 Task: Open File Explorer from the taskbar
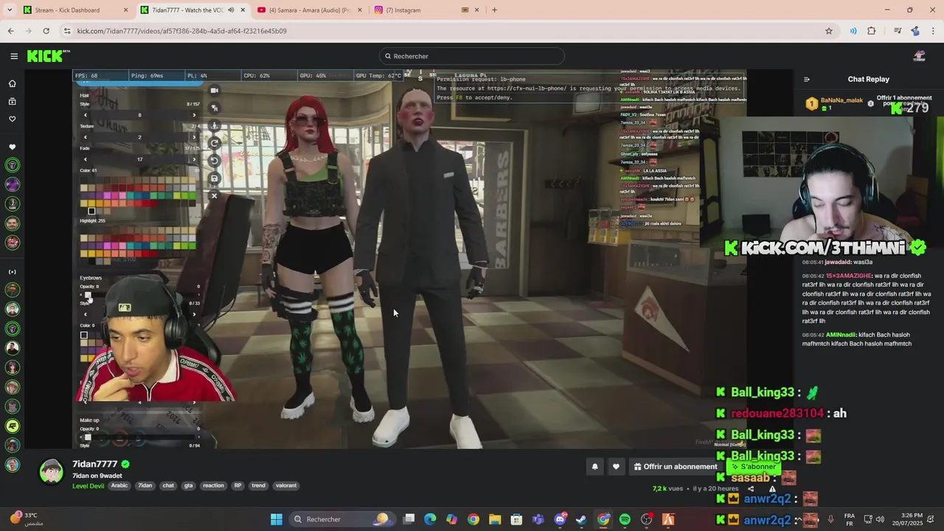click(495, 519)
